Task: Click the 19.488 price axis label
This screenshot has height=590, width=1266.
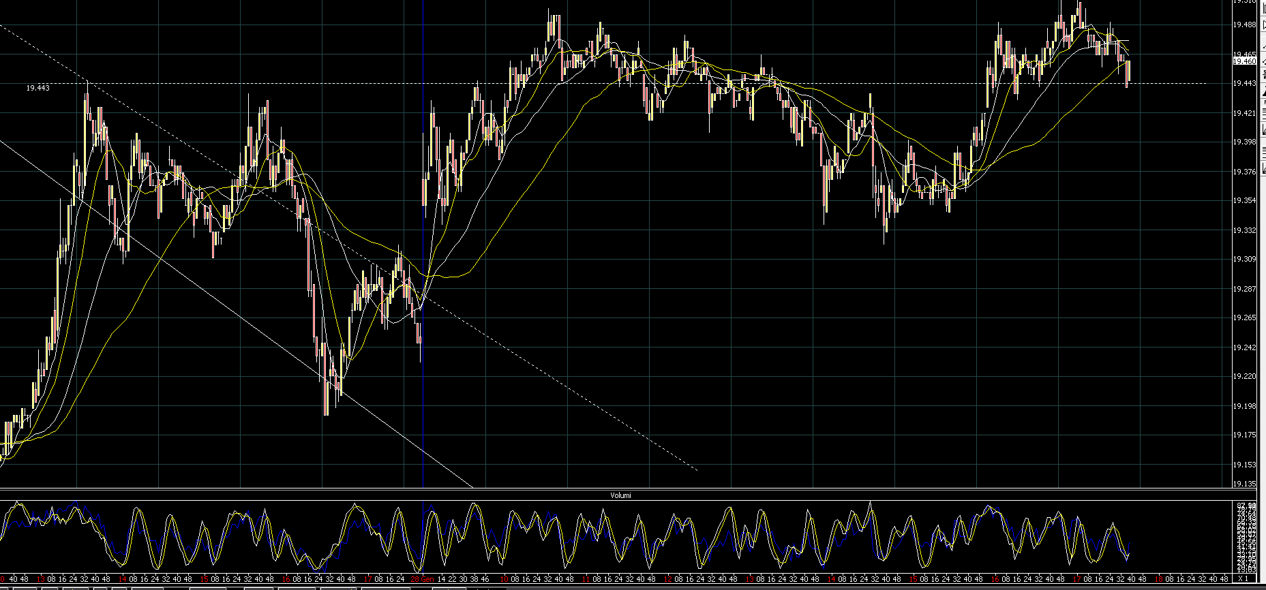Action: tap(1244, 25)
